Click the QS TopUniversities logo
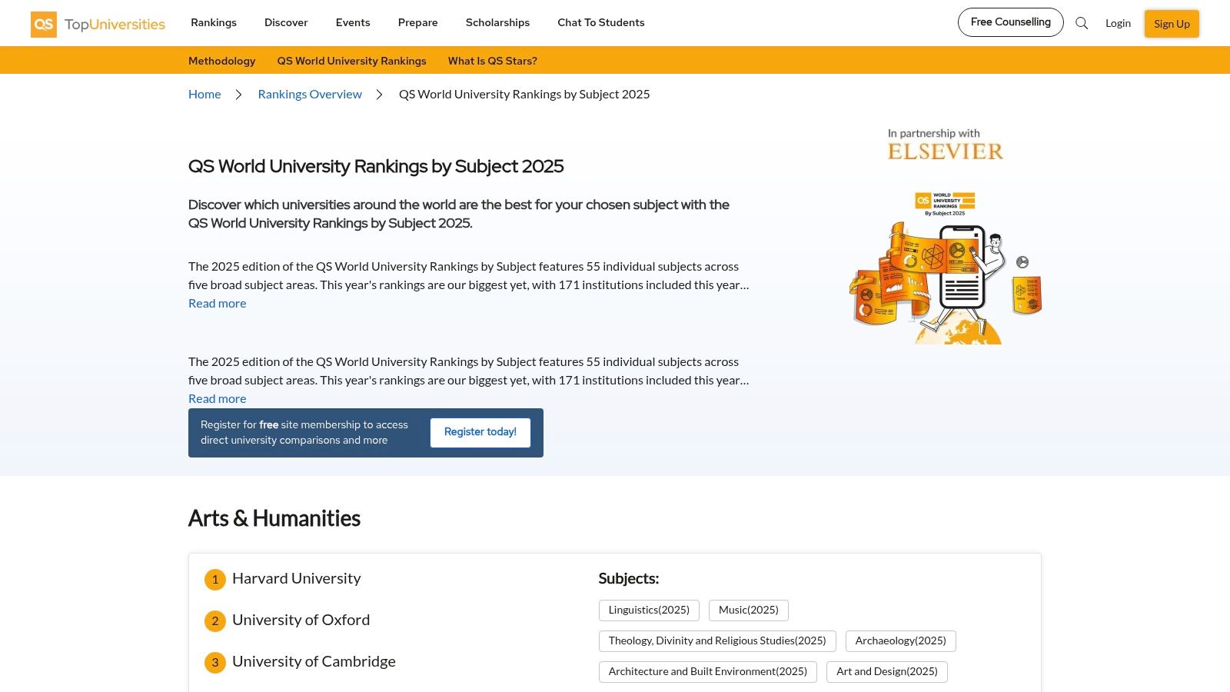This screenshot has width=1230, height=692. (97, 23)
